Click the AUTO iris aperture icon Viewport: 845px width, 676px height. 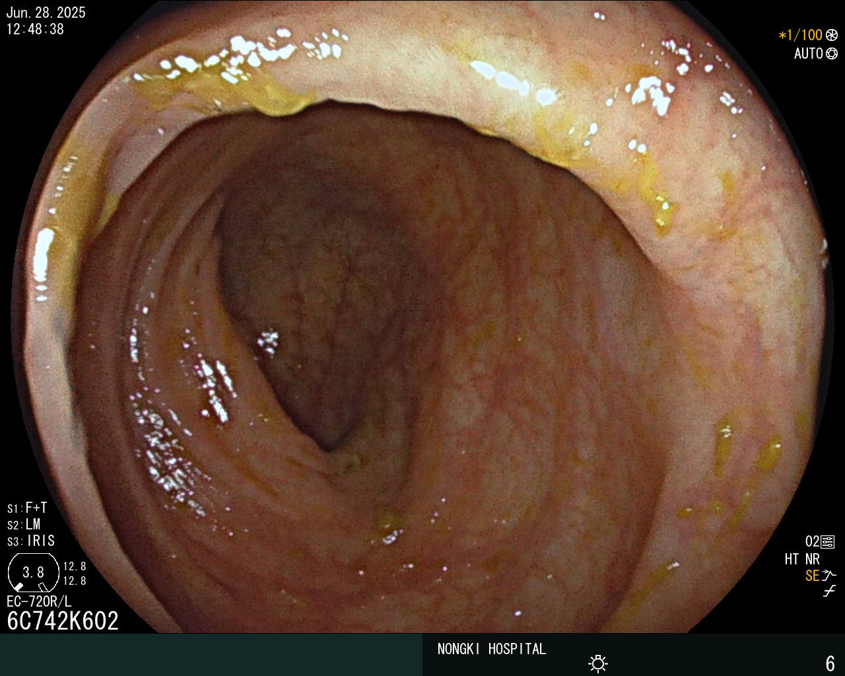832,53
